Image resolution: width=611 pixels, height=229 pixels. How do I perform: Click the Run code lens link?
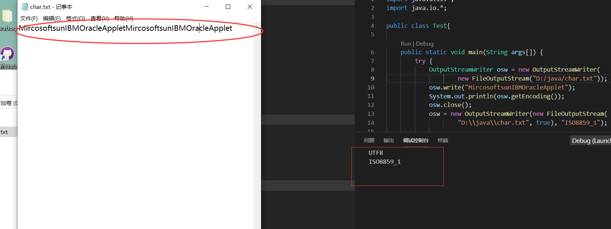coord(406,44)
